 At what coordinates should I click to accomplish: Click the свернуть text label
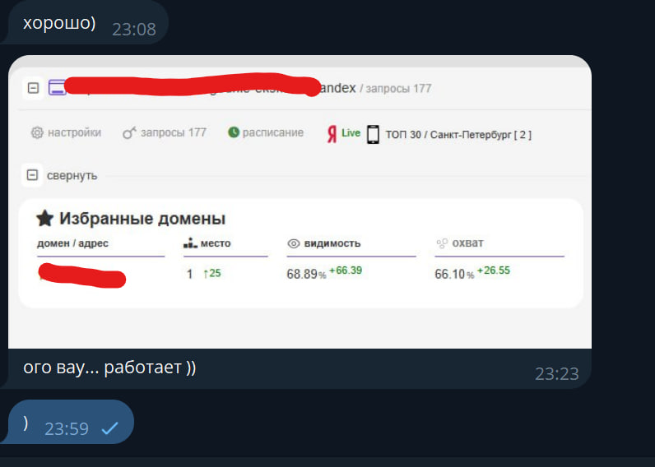point(72,176)
